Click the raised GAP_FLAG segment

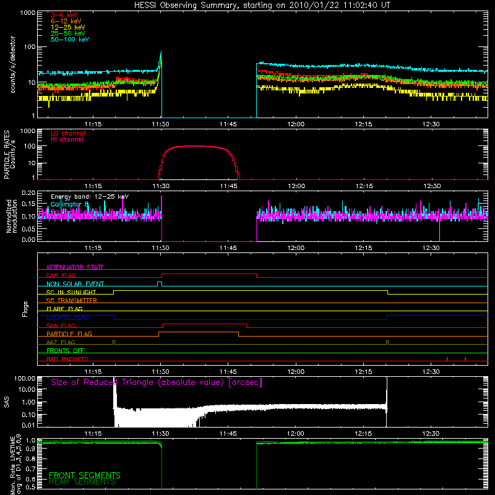pyautogui.click(x=209, y=274)
